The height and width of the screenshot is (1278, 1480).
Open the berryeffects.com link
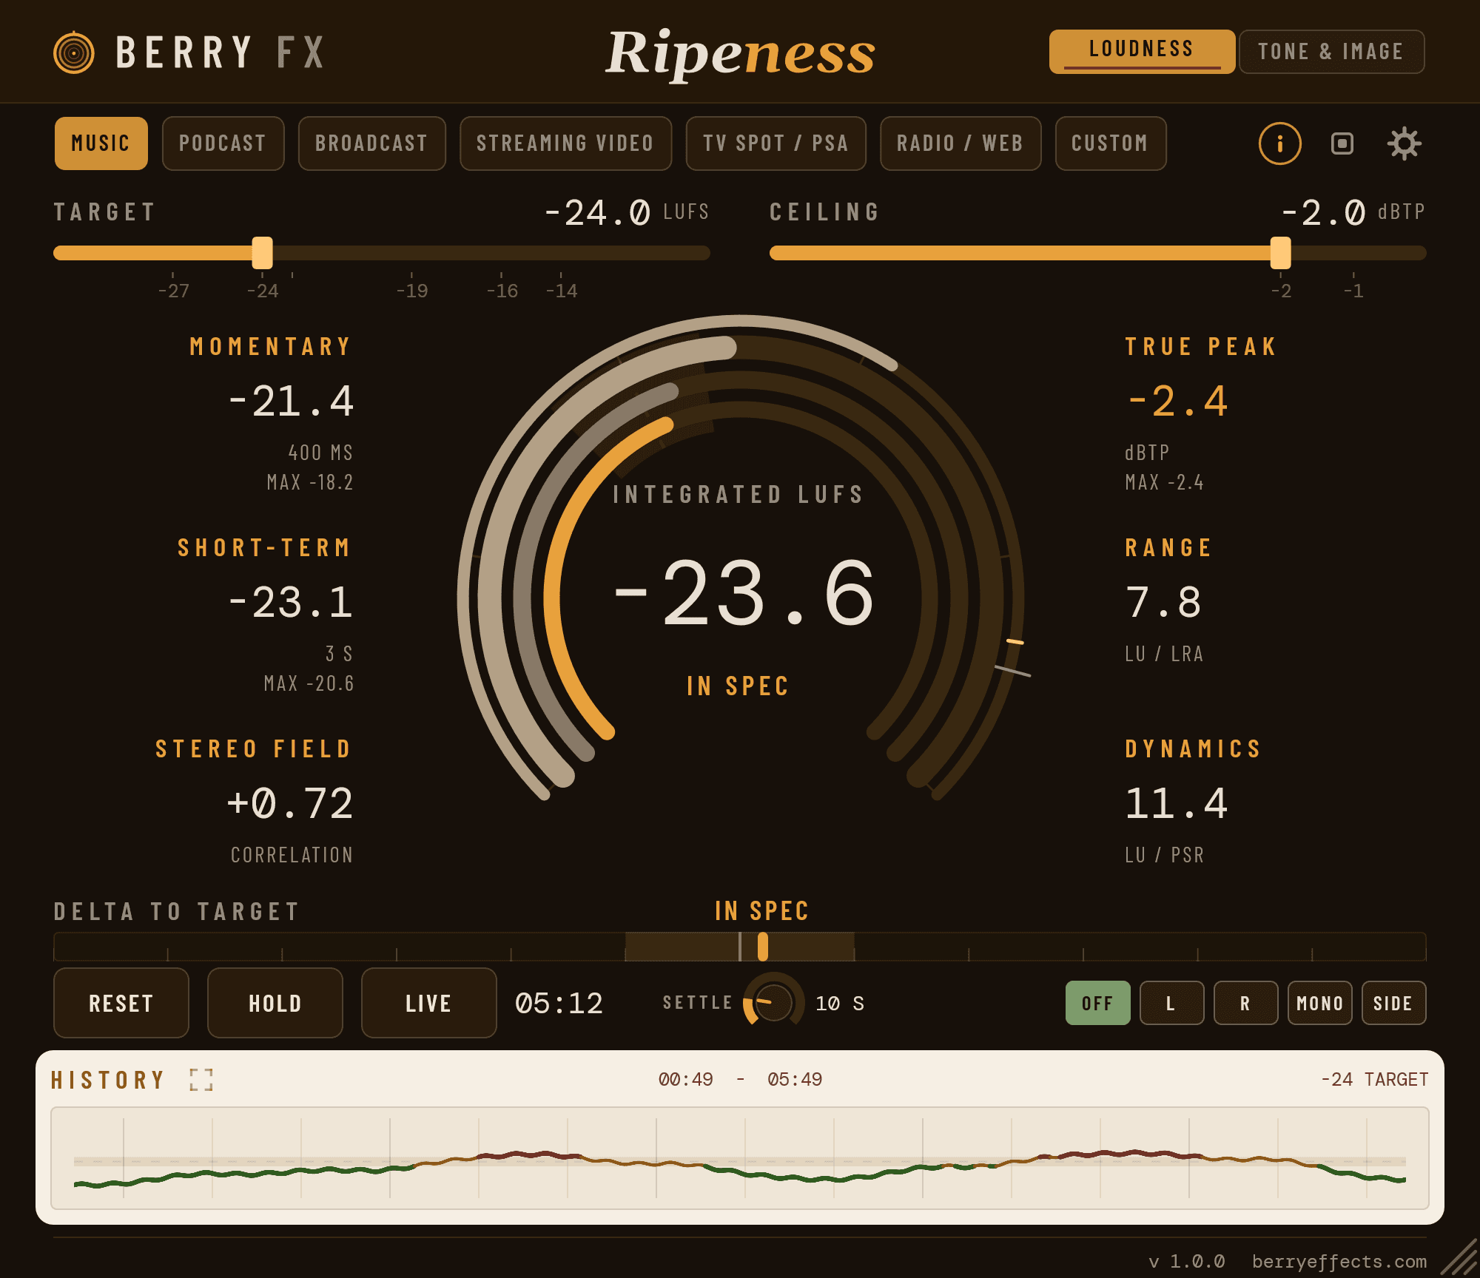click(1339, 1261)
